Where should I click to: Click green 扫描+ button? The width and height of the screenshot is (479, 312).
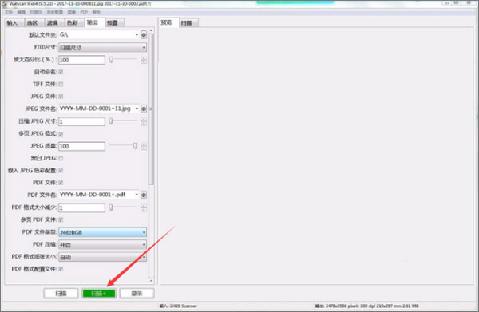tap(99, 294)
